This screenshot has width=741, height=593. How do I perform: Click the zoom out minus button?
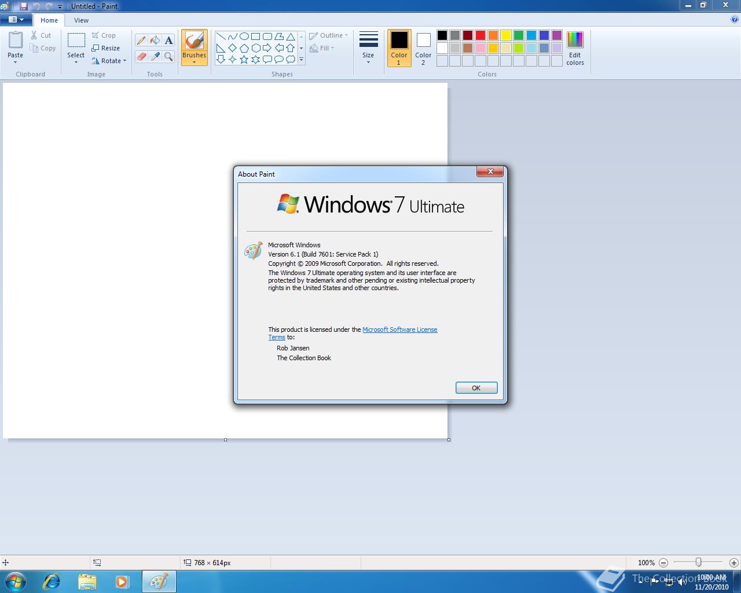click(663, 562)
